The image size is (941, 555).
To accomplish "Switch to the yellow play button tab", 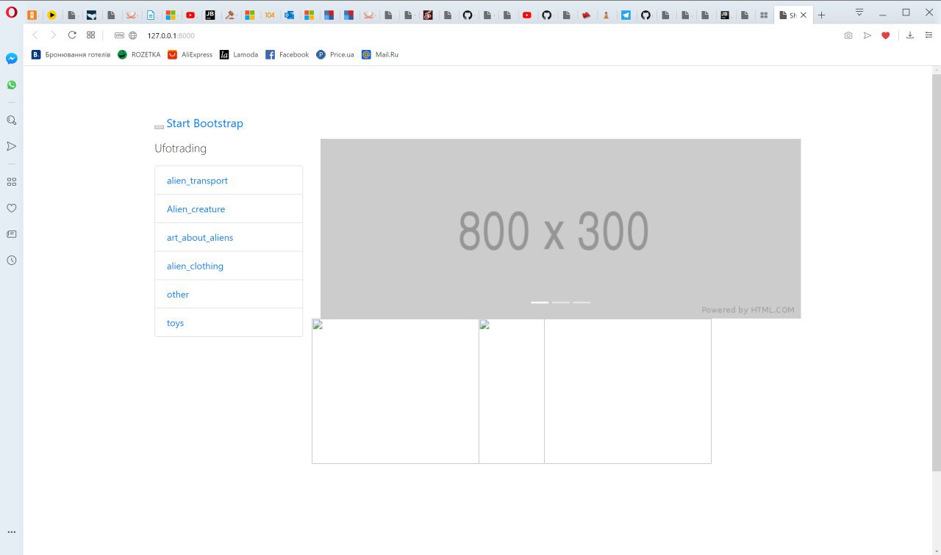I will (51, 15).
